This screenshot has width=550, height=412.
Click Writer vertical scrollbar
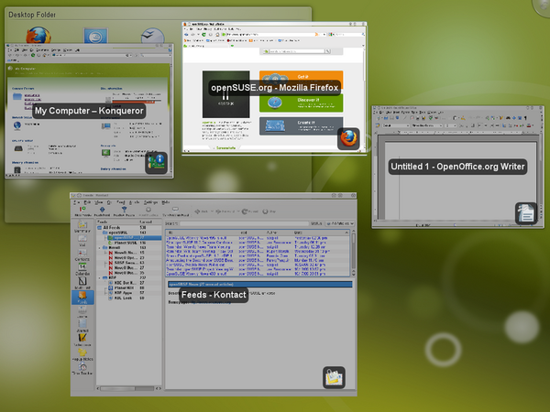pos(542,168)
